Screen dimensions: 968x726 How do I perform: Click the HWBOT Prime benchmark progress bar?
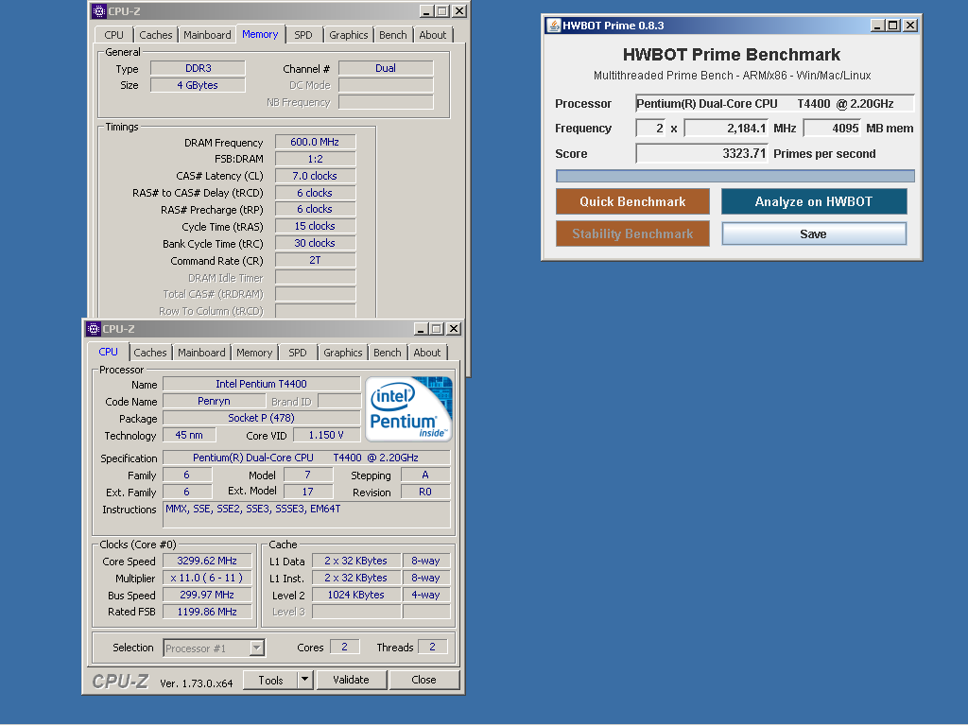coord(735,176)
